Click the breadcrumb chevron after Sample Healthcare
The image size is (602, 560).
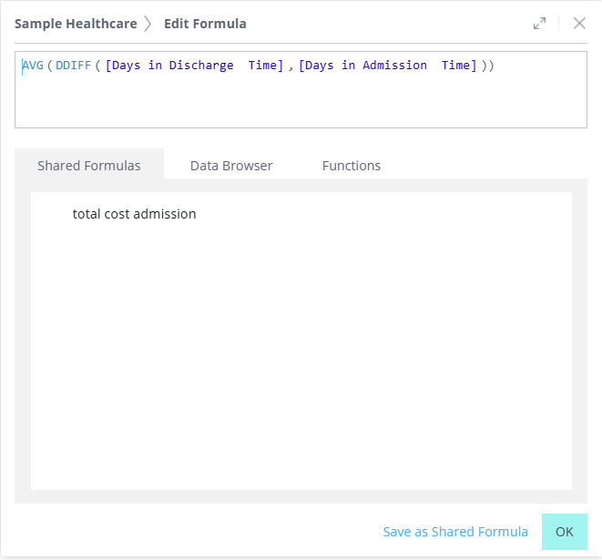click(148, 24)
